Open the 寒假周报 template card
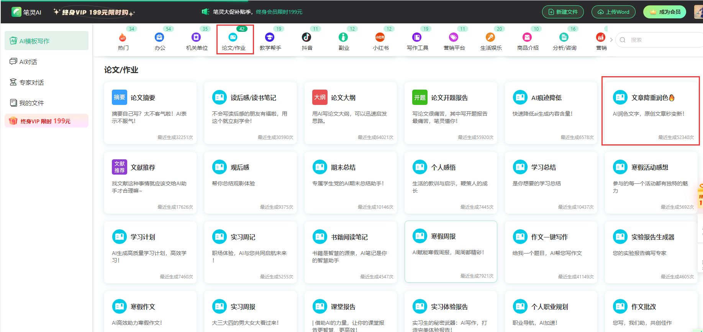This screenshot has width=703, height=332. (x=451, y=252)
